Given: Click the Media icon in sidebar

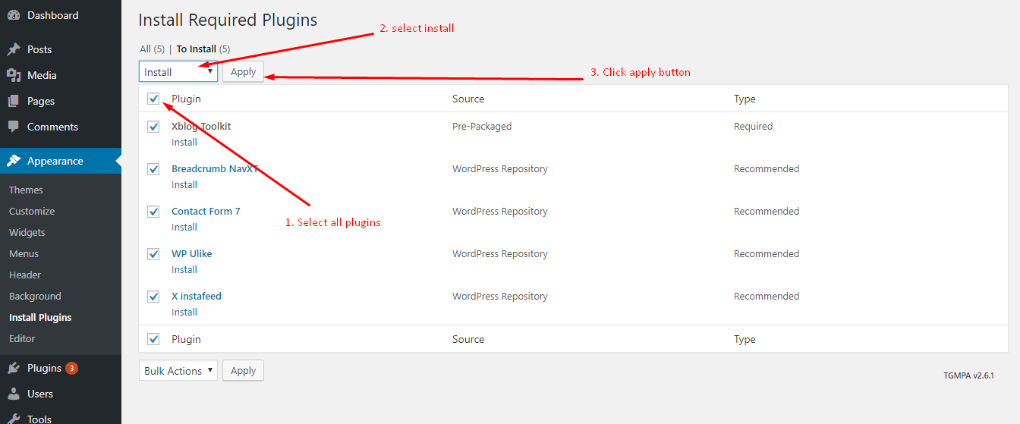Looking at the screenshot, I should pos(14,75).
